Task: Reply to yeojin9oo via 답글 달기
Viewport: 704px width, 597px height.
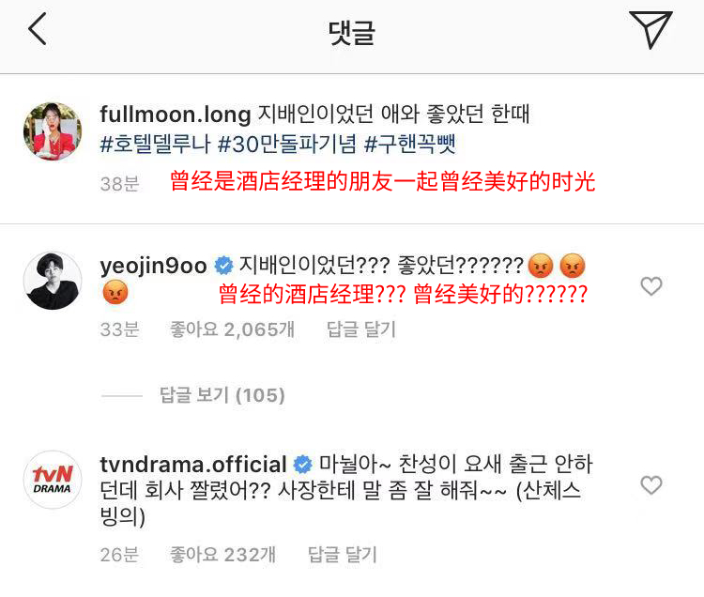Action: pos(361,329)
